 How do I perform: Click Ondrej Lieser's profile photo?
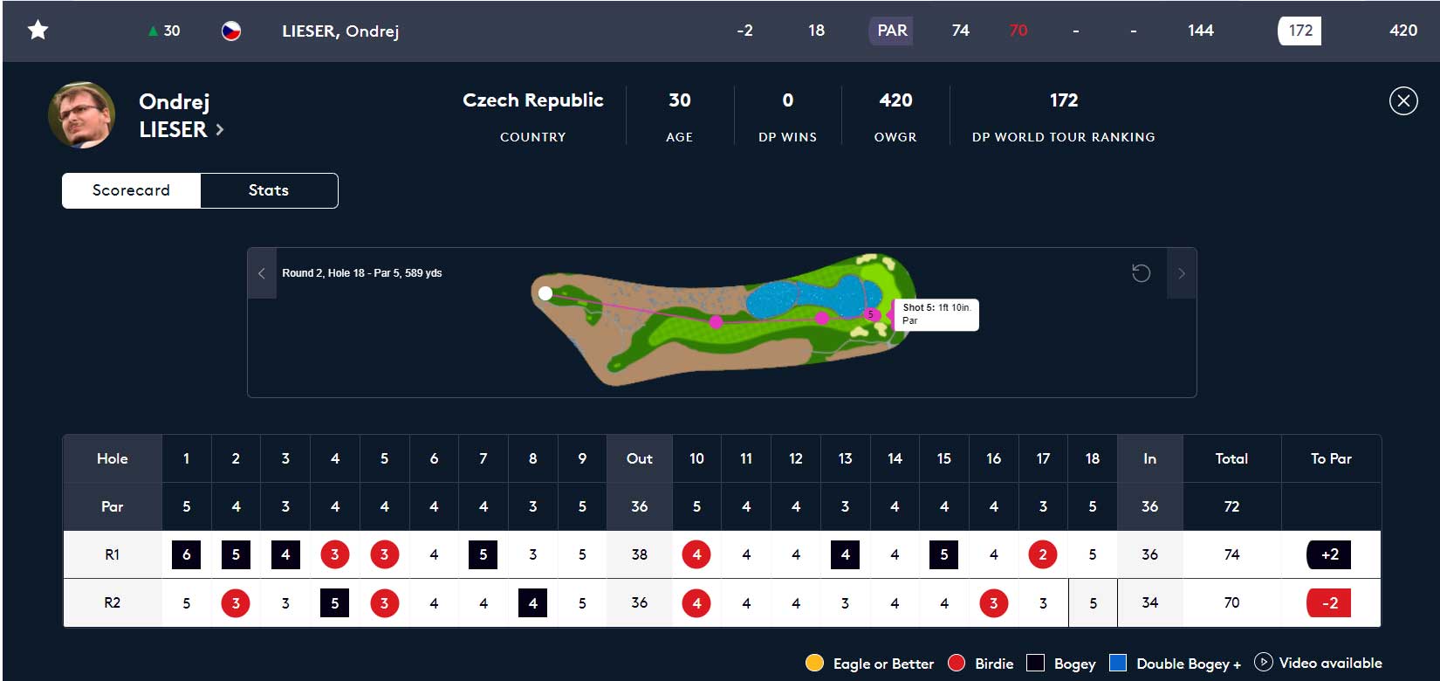point(81,115)
